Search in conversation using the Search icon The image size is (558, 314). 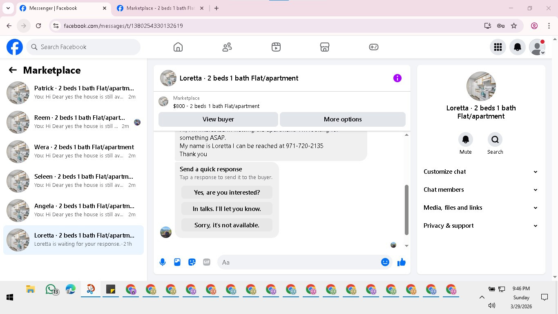pyautogui.click(x=495, y=139)
